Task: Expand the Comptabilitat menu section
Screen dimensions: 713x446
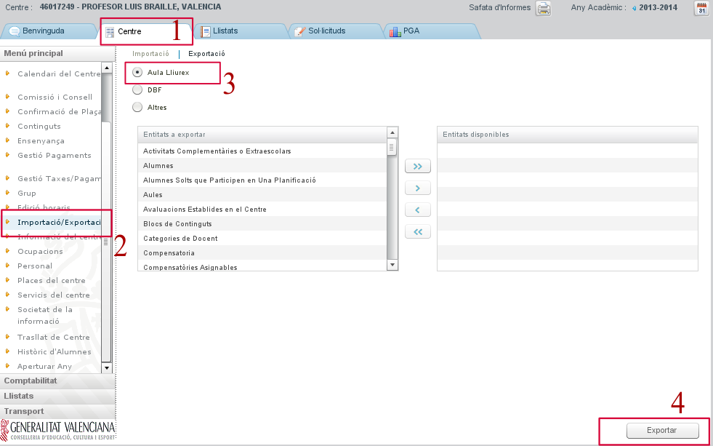Action: (x=31, y=381)
